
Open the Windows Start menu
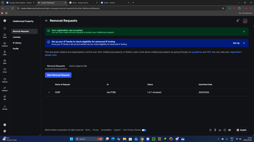(71, 139)
